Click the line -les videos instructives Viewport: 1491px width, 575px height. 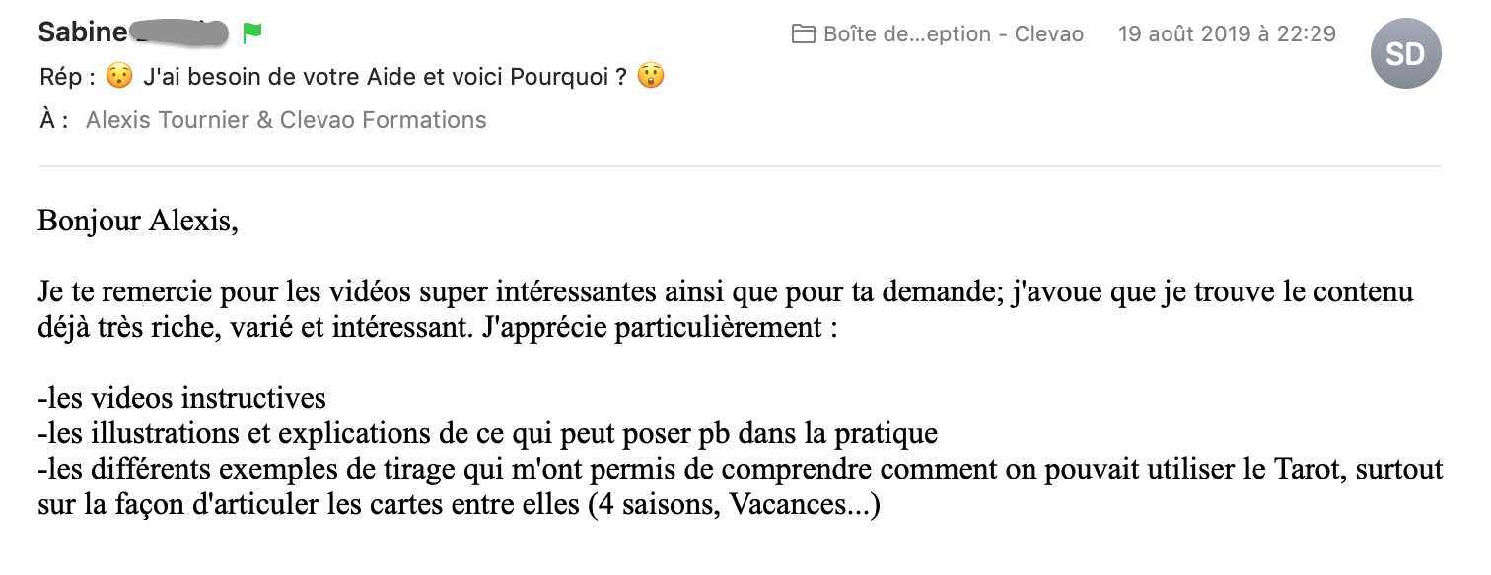(x=181, y=398)
